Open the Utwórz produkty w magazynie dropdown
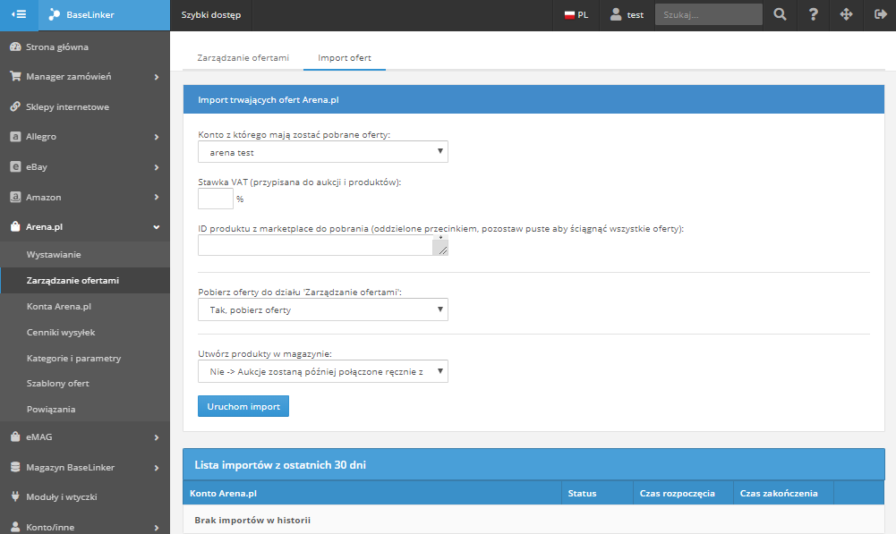Image resolution: width=896 pixels, height=534 pixels. tap(323, 371)
